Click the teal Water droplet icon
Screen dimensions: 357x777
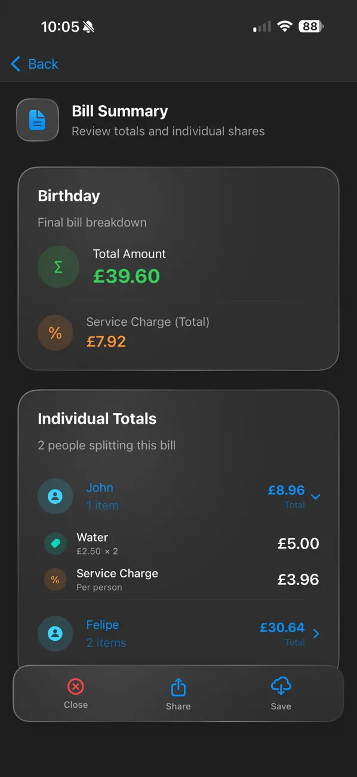pos(55,543)
